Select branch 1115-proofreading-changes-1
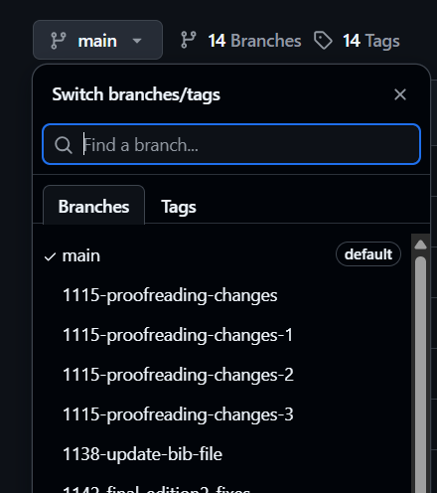Viewport: 437px width, 493px height. 221,335
